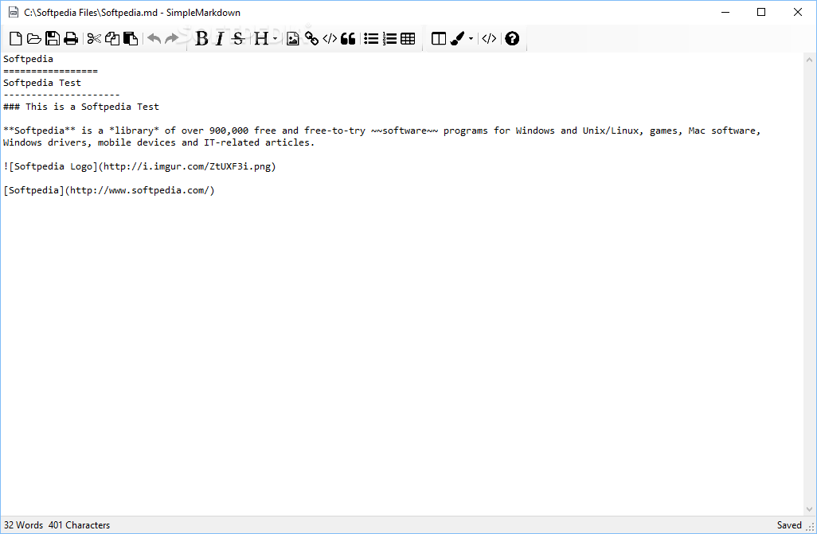Print the current document

70,38
